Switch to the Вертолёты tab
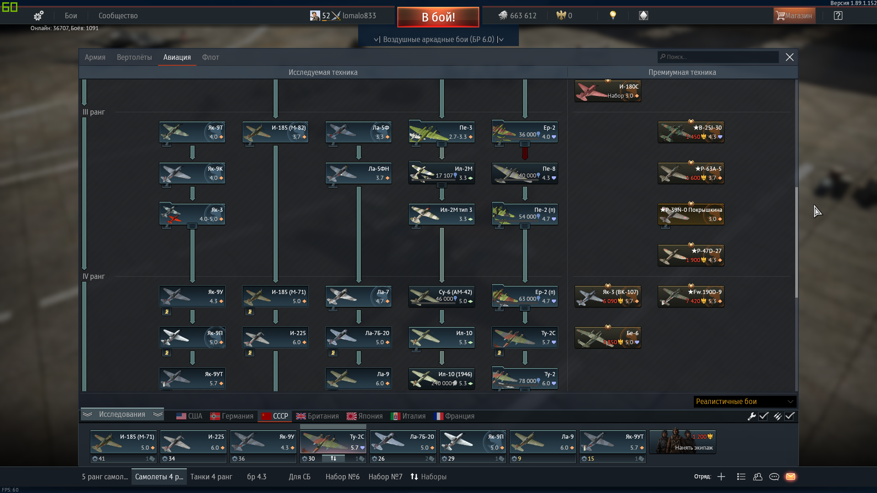 click(x=134, y=57)
